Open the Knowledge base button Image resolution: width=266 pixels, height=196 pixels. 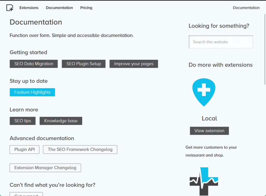(61, 121)
